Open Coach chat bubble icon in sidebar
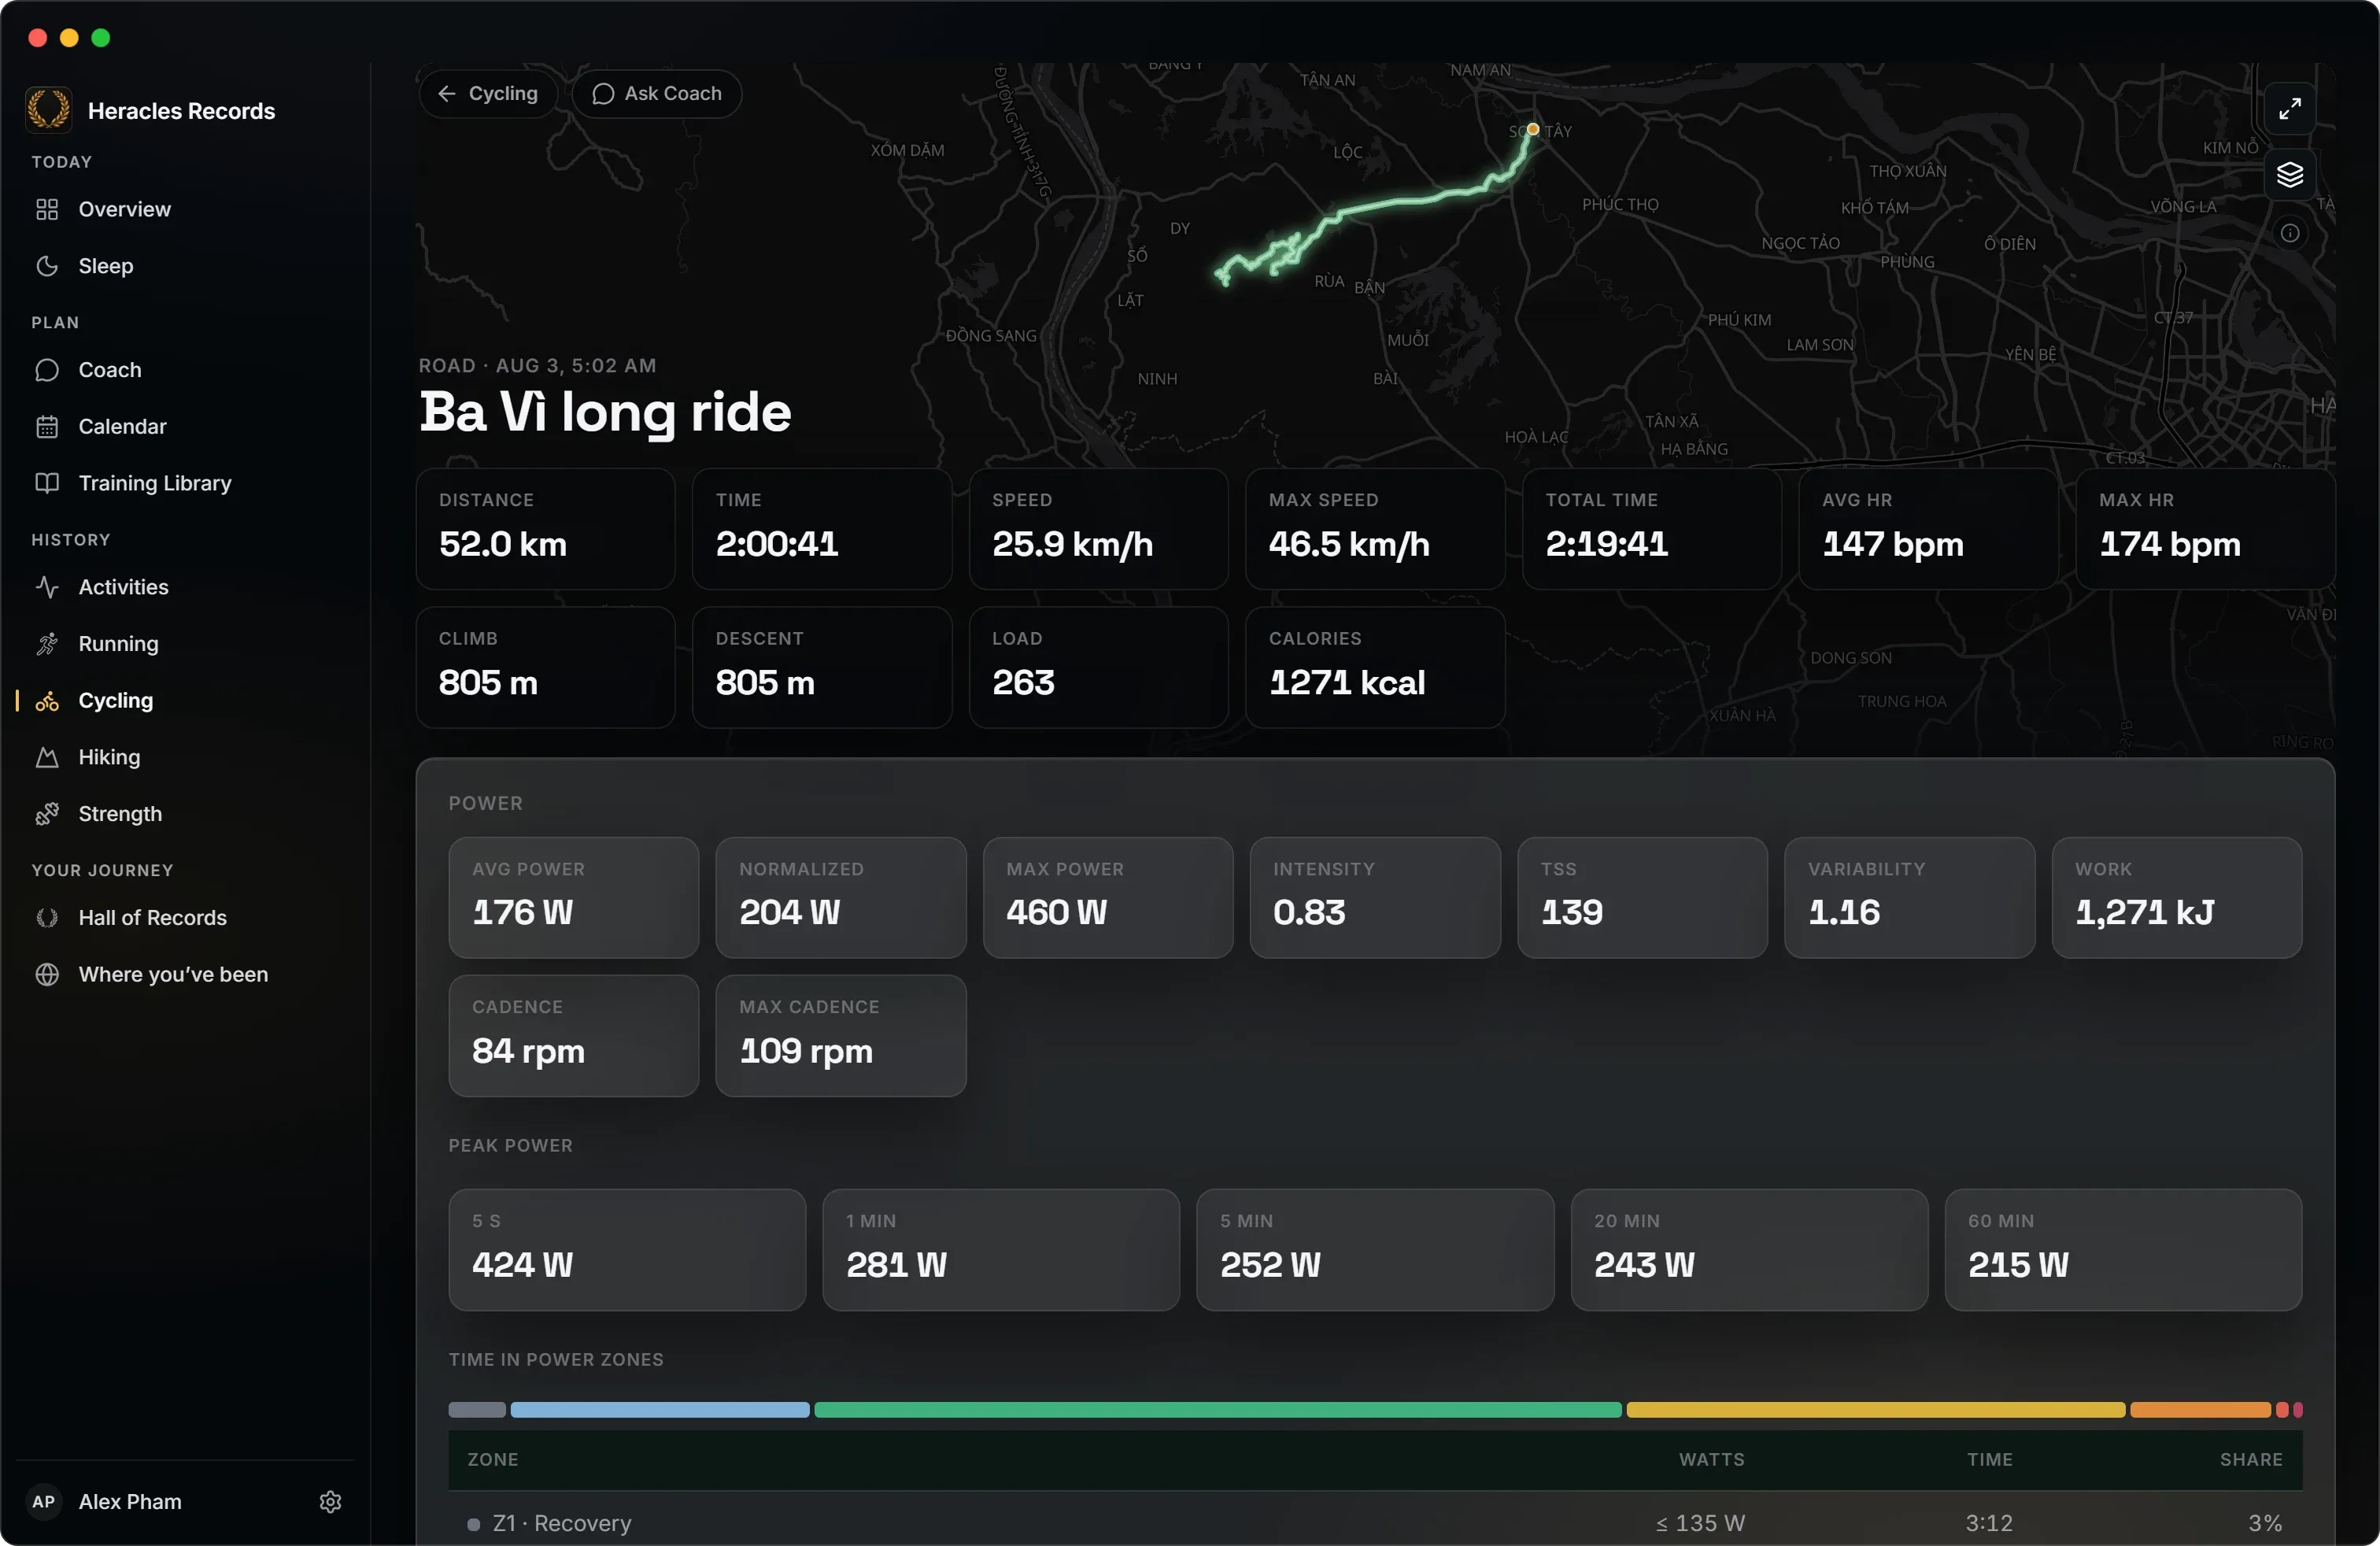The height and width of the screenshot is (1546, 2380). [47, 370]
